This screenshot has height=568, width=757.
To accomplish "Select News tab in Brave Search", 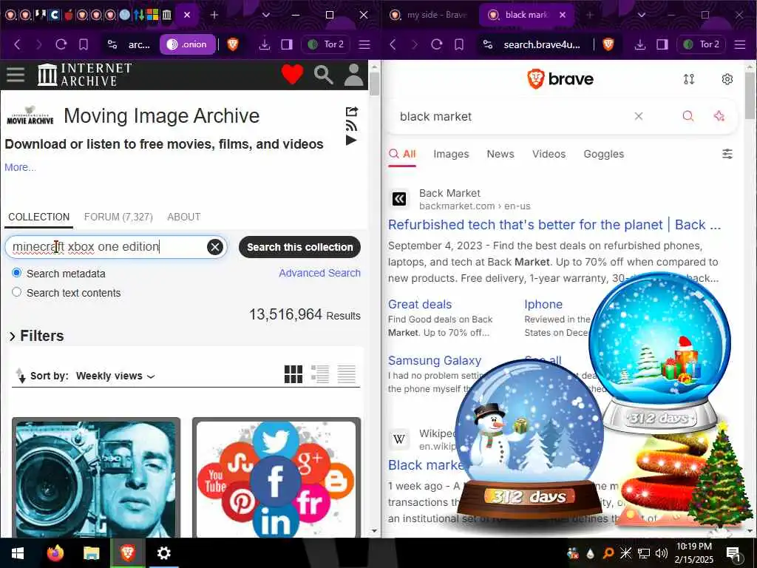I will (x=500, y=154).
